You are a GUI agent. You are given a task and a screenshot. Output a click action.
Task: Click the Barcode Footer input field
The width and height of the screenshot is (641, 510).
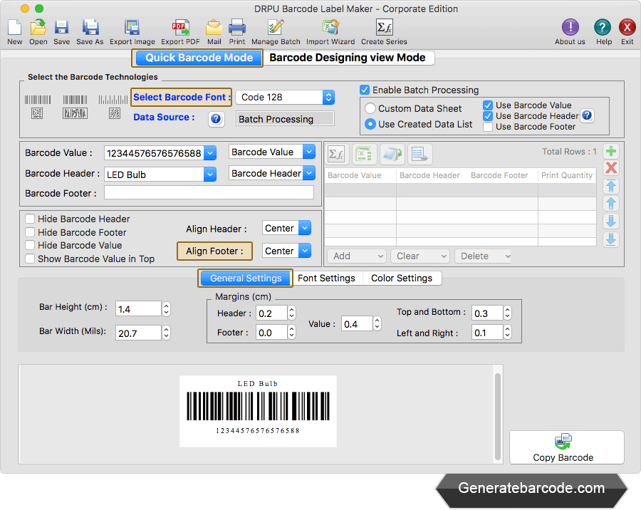click(209, 192)
